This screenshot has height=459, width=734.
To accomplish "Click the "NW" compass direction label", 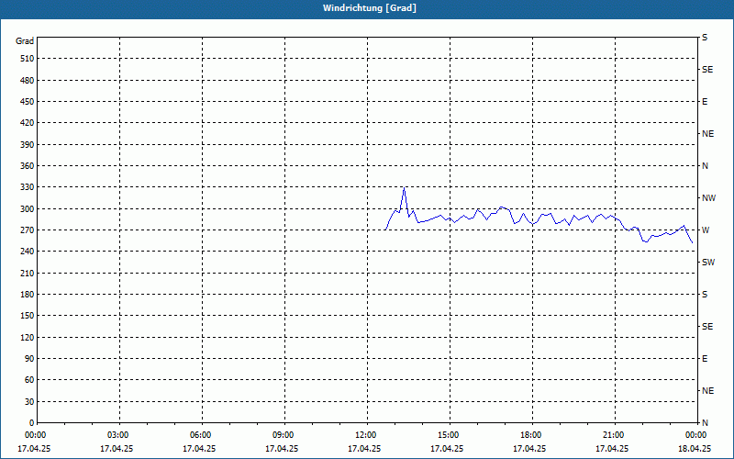I will pos(708,198).
